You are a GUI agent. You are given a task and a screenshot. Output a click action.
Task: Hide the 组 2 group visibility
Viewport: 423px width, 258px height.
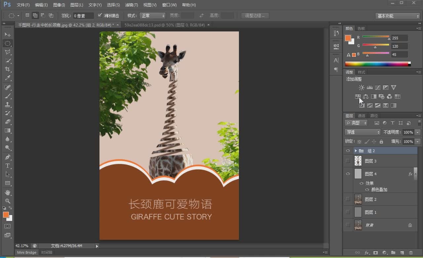point(348,150)
